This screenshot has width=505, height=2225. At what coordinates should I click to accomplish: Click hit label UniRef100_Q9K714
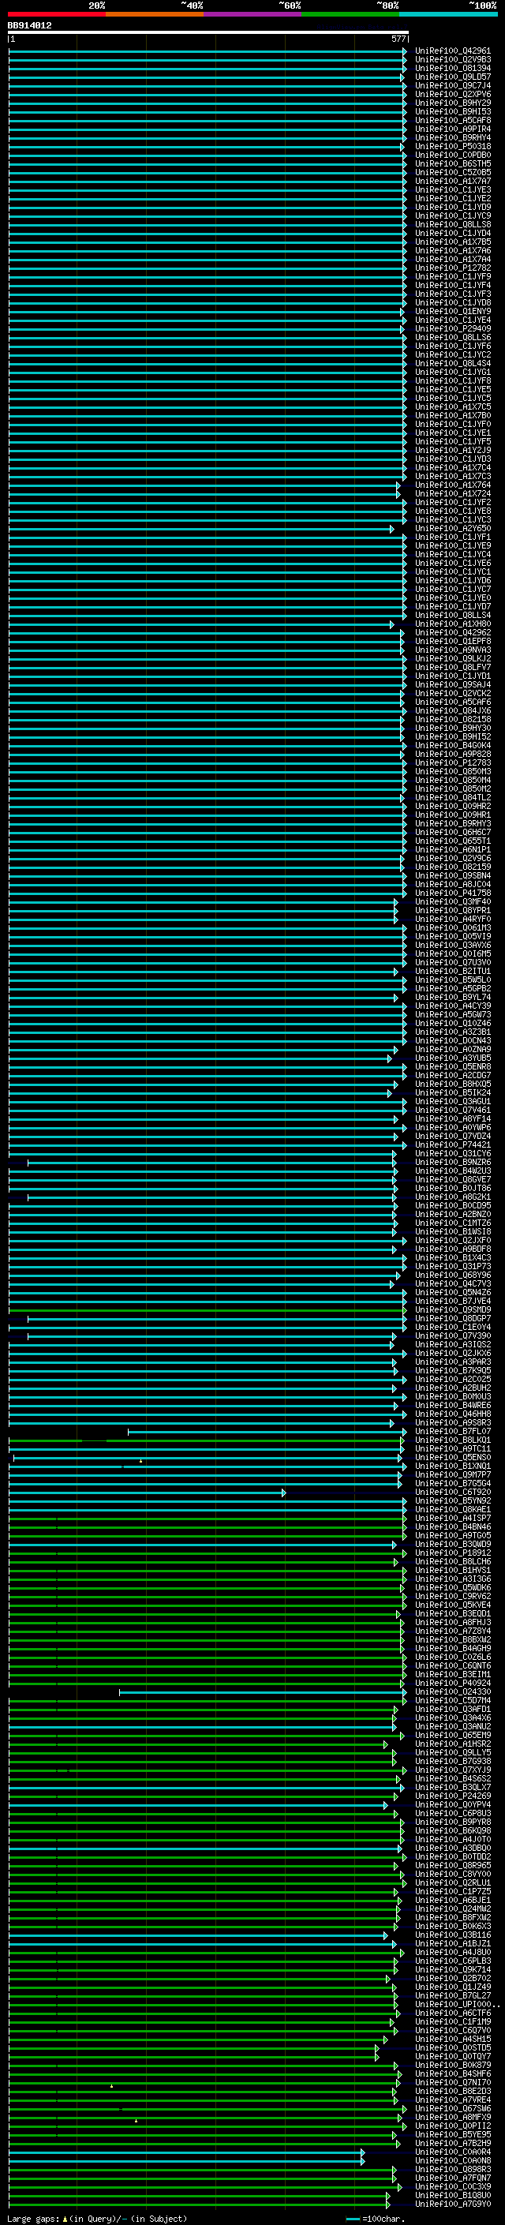pos(452,1969)
